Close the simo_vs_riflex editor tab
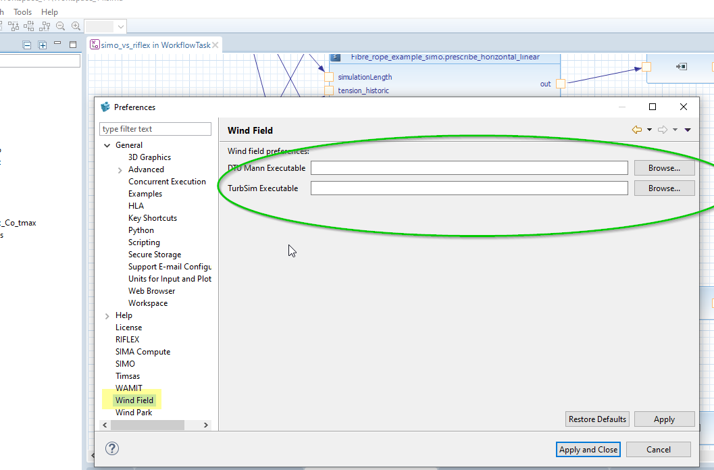Screen dimensions: 714x470 pos(215,45)
